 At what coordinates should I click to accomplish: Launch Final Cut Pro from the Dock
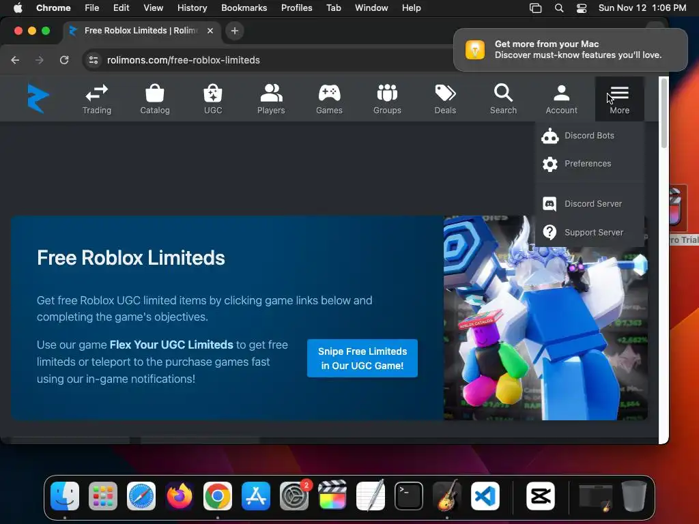coord(332,496)
